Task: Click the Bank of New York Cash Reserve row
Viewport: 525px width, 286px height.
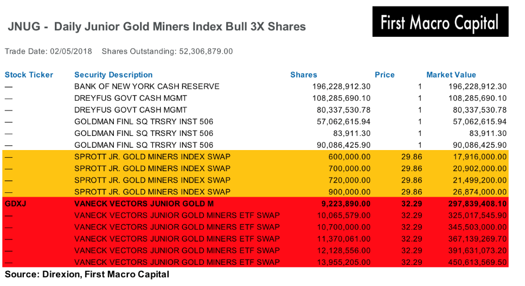Action: pos(255,86)
